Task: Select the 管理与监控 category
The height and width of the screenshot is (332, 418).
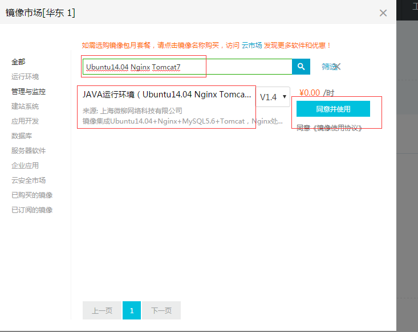Action: [29, 92]
